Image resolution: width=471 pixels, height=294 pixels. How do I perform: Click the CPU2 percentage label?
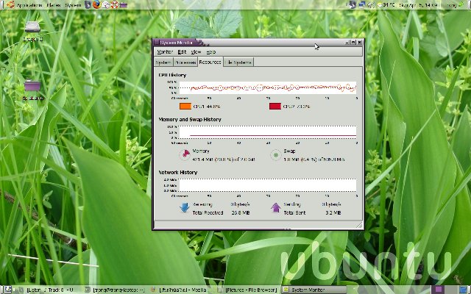click(297, 107)
